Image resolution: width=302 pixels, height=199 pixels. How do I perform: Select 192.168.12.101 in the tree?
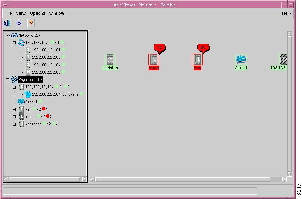pyautogui.click(x=46, y=50)
